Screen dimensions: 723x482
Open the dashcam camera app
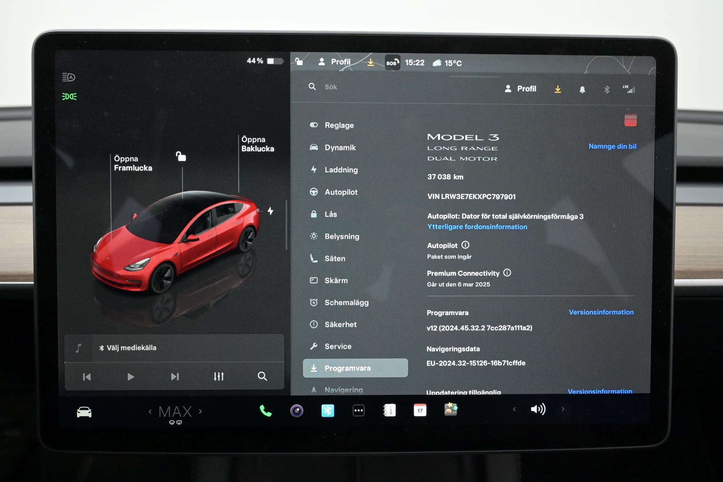pos(297,411)
